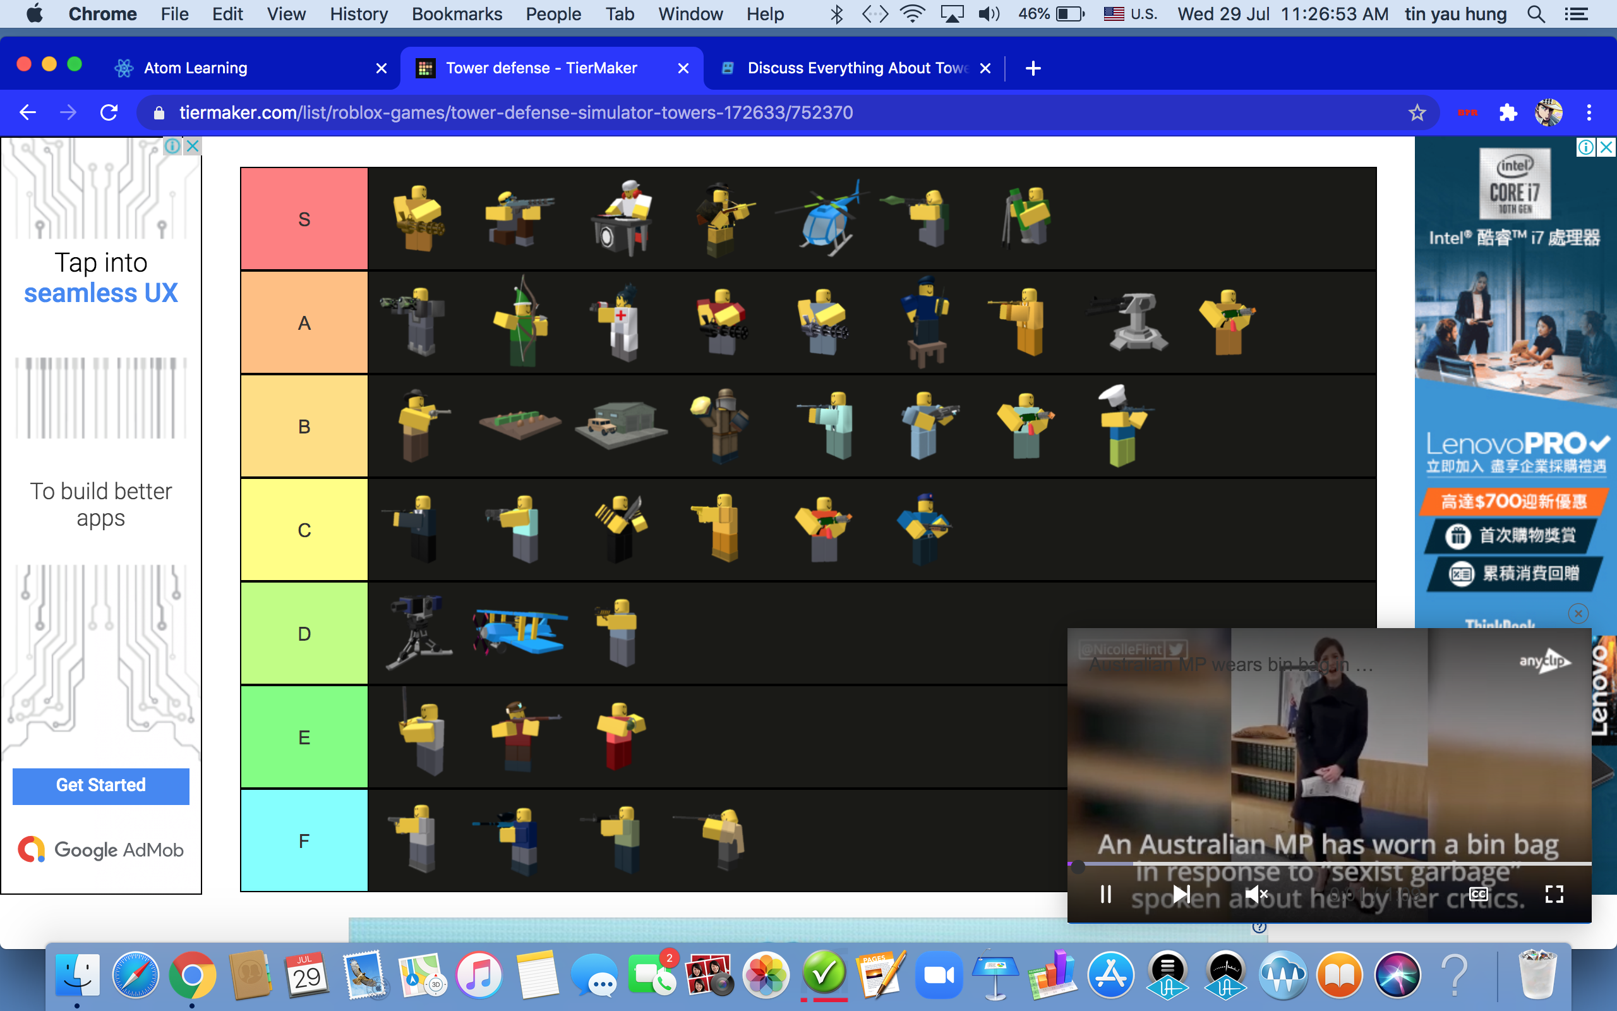
Task: Open a new tab with plus button
Action: (x=1033, y=68)
